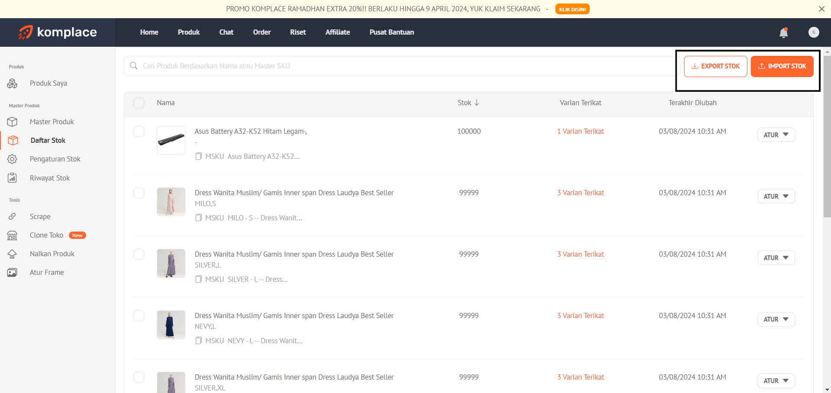Click the Scrape link icon
This screenshot has height=393, width=831.
(12, 216)
